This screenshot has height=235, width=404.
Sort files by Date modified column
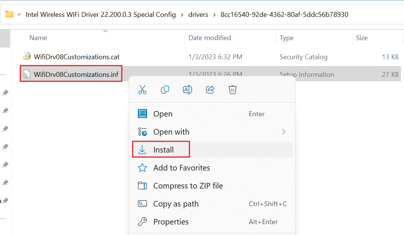coord(209,38)
